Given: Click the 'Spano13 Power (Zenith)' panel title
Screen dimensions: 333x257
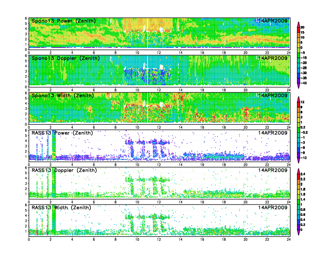Looking at the screenshot, I should 64,21.
